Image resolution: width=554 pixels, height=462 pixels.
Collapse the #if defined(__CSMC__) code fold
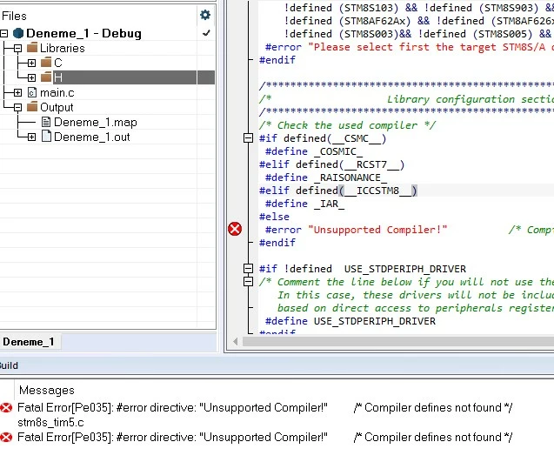pos(249,138)
